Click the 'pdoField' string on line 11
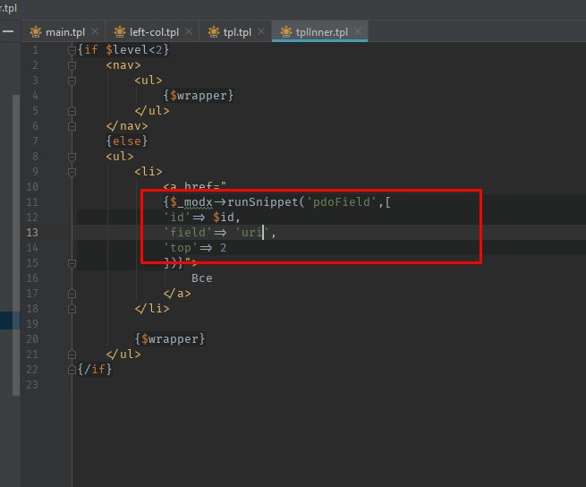The height and width of the screenshot is (487, 586). [x=341, y=202]
